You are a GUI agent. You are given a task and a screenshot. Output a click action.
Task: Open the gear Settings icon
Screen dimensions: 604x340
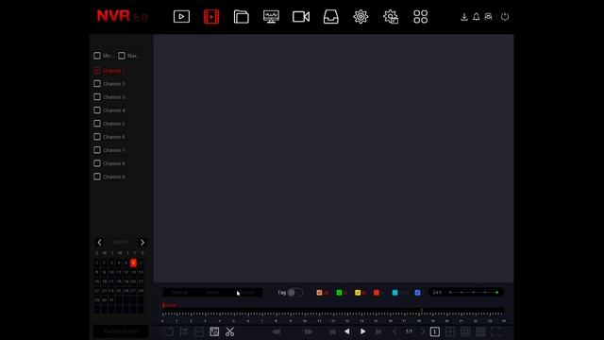point(361,17)
